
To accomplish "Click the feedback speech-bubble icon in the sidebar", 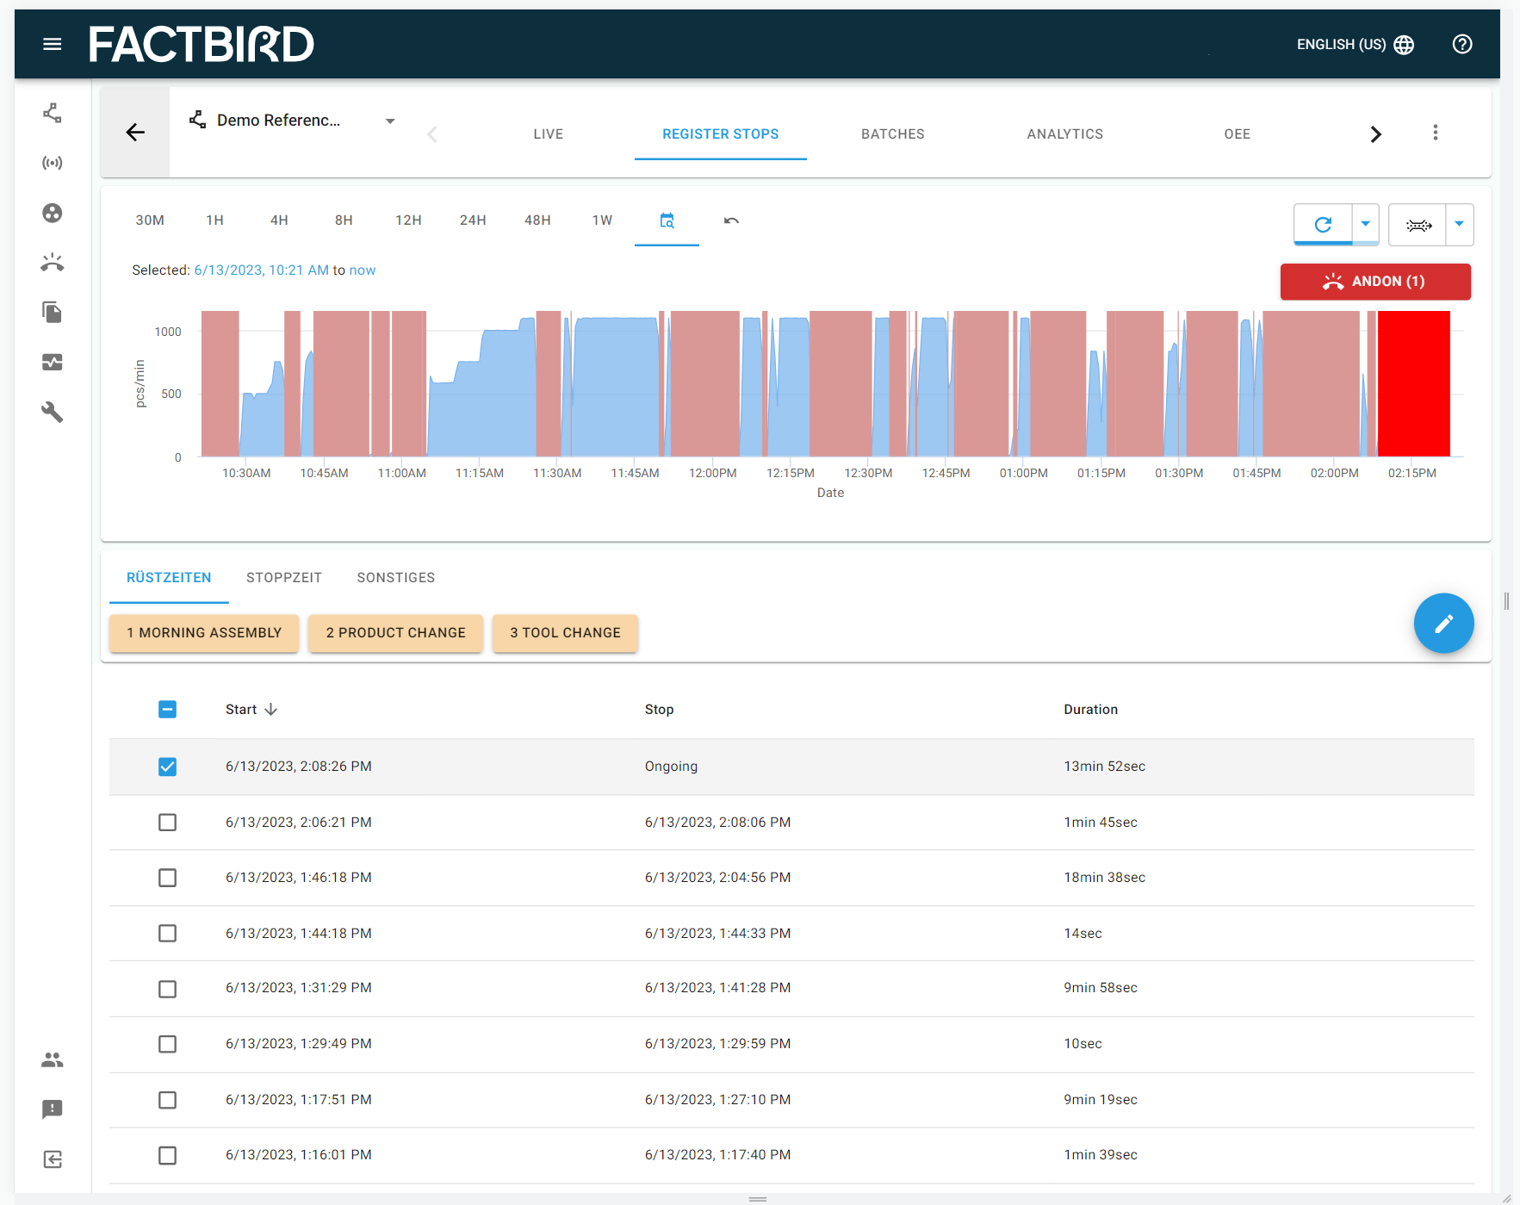I will coord(53,1109).
